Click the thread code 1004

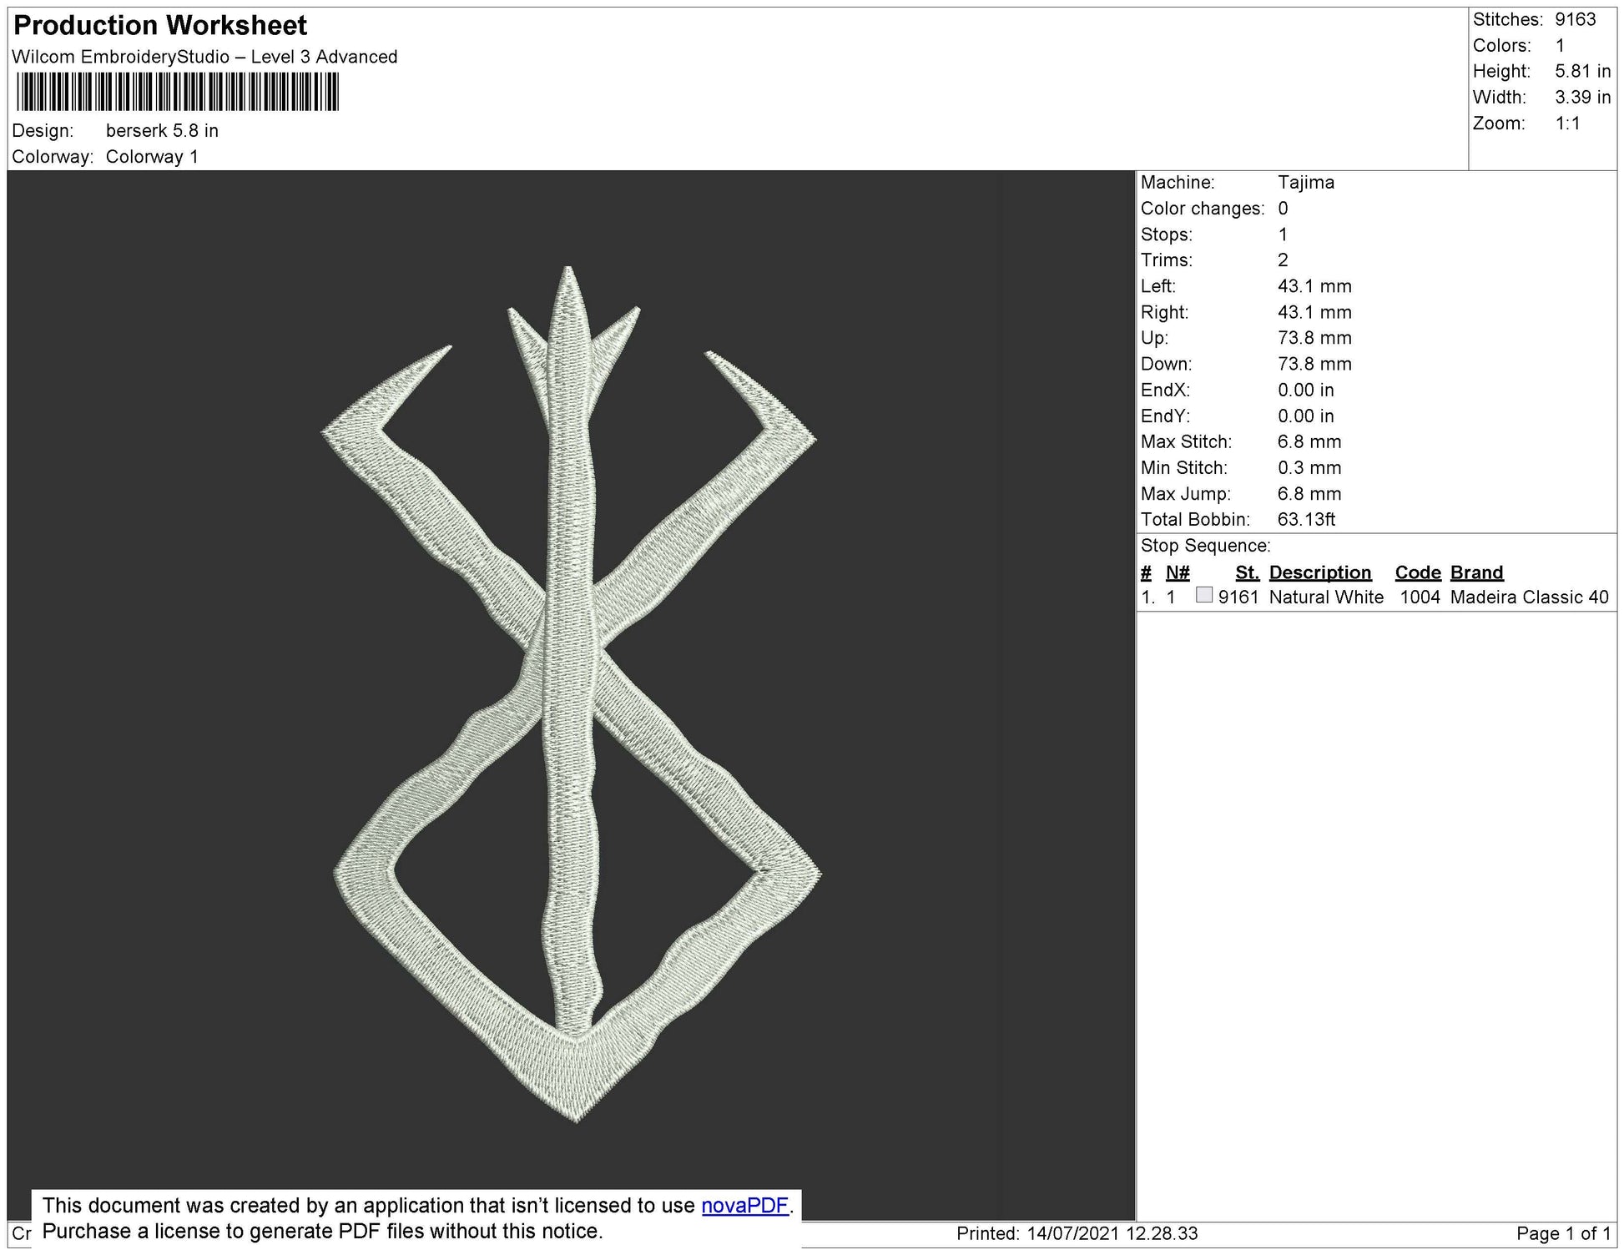(x=1420, y=597)
